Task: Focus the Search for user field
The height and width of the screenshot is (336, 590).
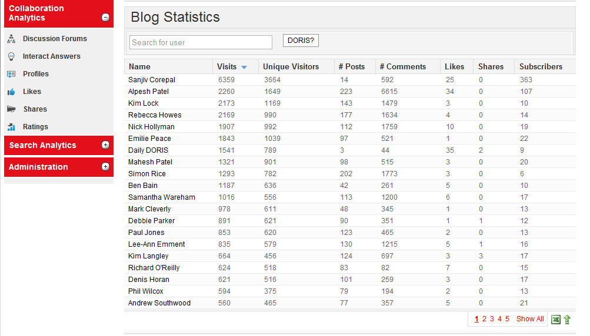Action: 201,42
